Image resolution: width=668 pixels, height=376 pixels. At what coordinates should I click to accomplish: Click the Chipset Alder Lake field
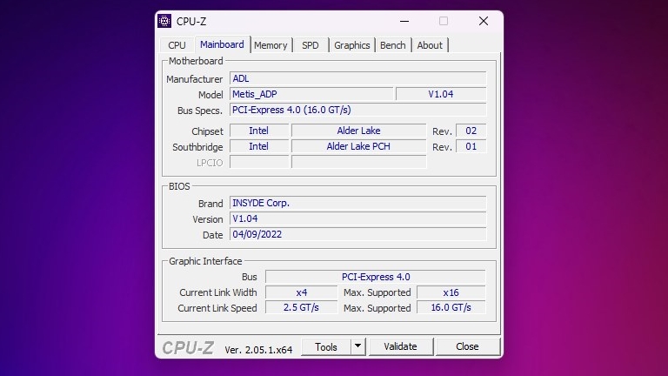click(x=358, y=131)
